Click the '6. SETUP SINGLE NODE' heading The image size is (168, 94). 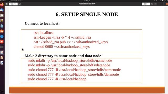(x=87, y=14)
